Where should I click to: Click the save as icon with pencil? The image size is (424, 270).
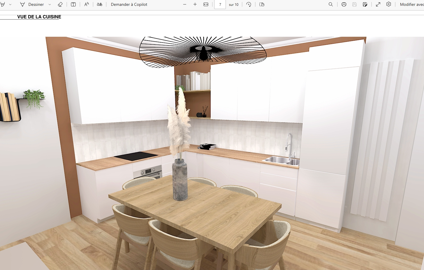pos(365,4)
